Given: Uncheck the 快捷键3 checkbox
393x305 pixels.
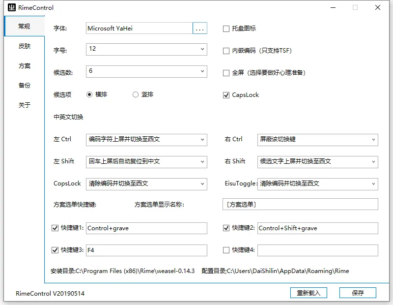Looking at the screenshot, I should (x=55, y=250).
